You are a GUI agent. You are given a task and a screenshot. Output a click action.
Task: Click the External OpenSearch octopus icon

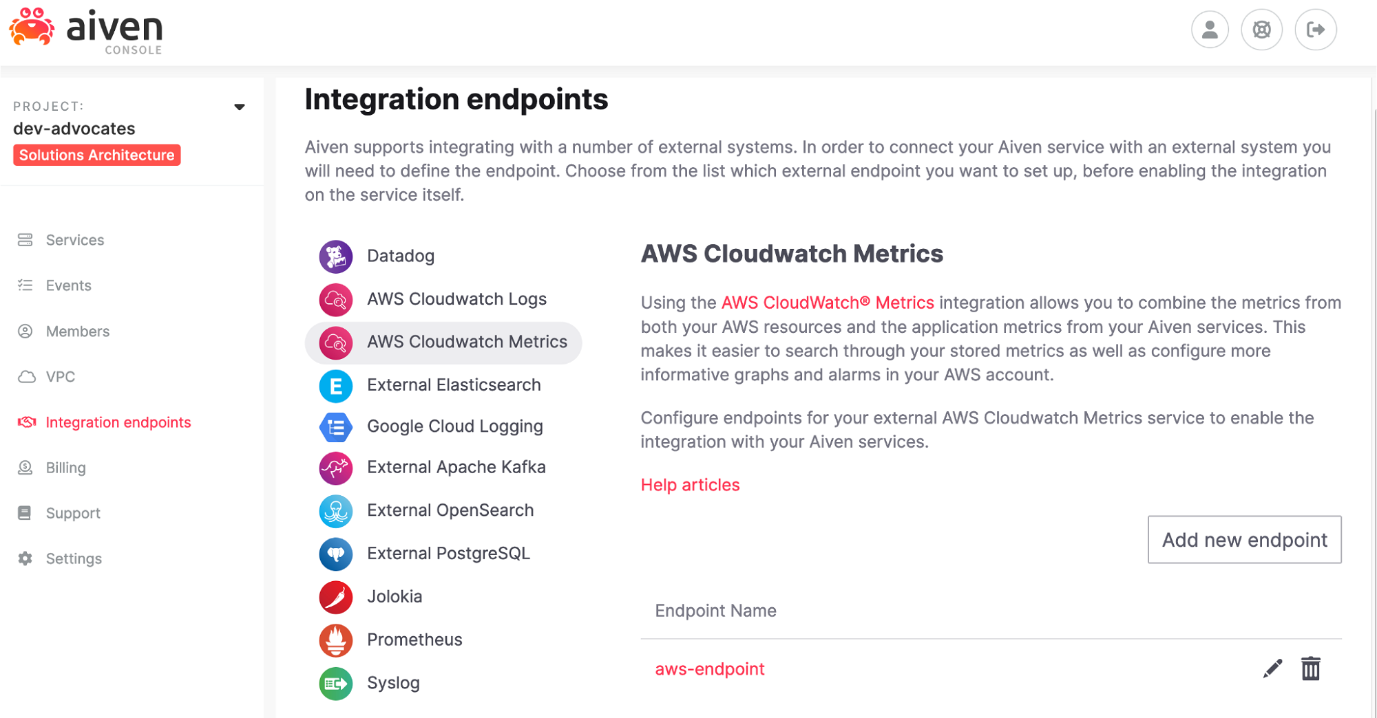pyautogui.click(x=335, y=511)
